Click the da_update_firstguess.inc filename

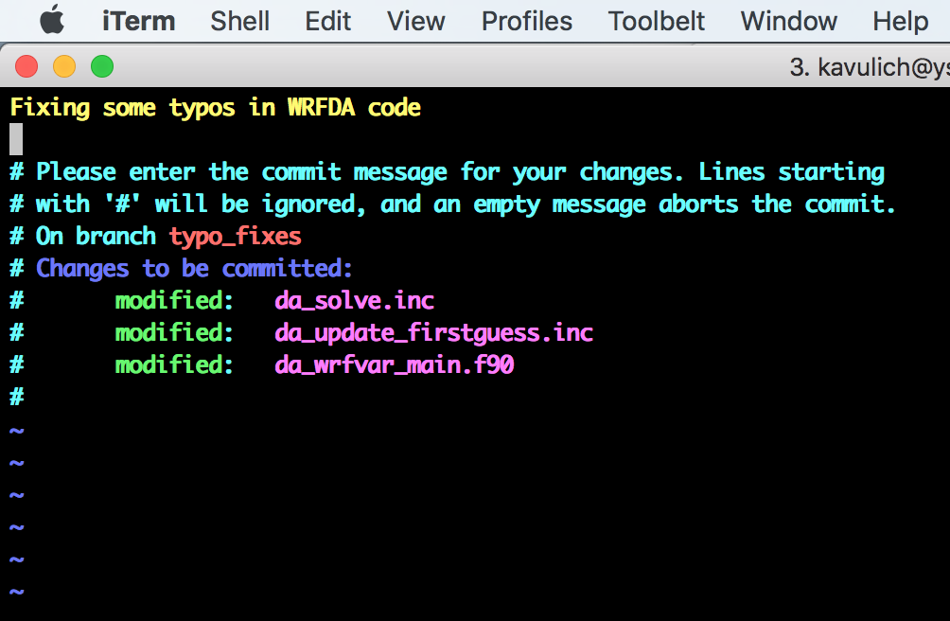click(x=433, y=333)
